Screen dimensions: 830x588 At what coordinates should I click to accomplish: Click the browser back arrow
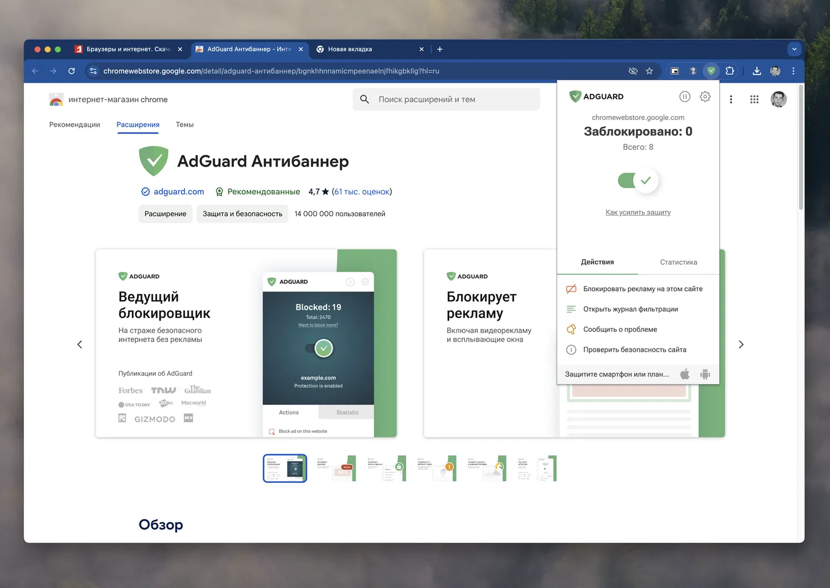click(x=35, y=71)
